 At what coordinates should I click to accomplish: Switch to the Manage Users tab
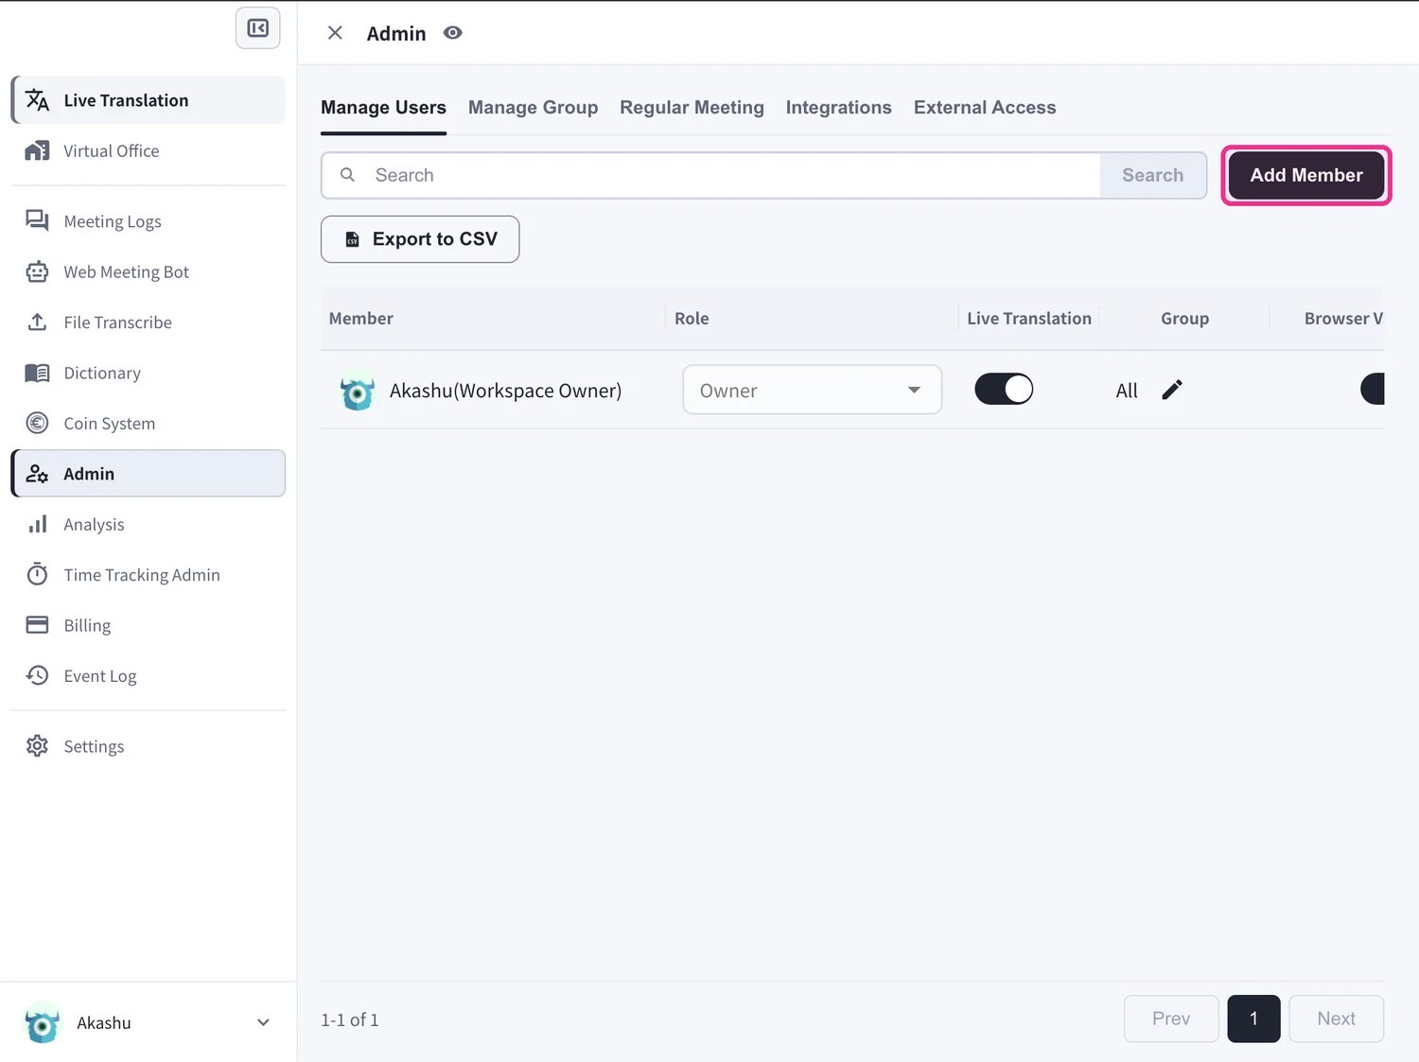tap(383, 108)
